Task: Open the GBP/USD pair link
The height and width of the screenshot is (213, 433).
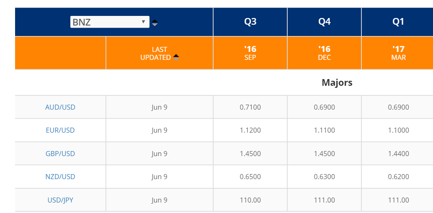Action: click(60, 154)
